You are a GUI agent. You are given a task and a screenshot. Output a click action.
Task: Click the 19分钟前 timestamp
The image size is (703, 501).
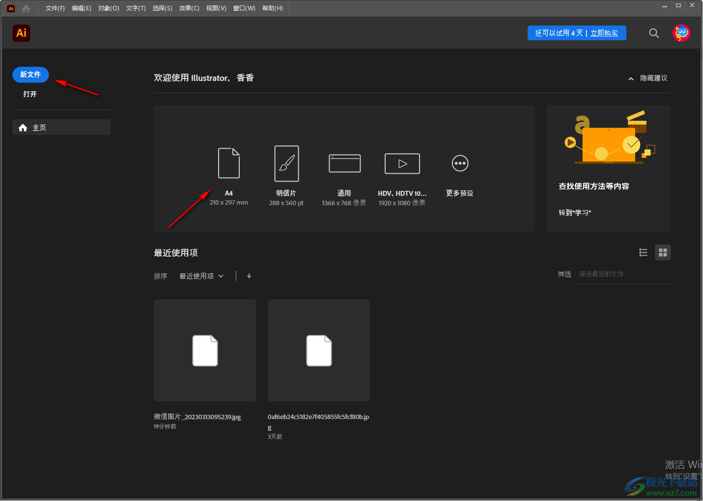(x=165, y=427)
